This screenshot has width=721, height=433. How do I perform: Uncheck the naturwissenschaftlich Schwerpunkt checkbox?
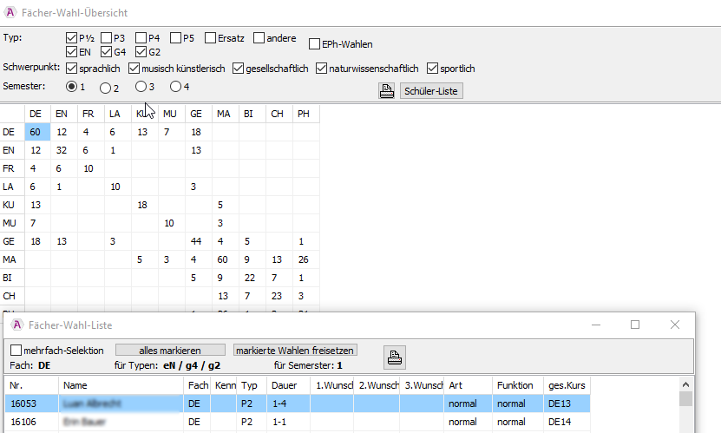coord(322,69)
